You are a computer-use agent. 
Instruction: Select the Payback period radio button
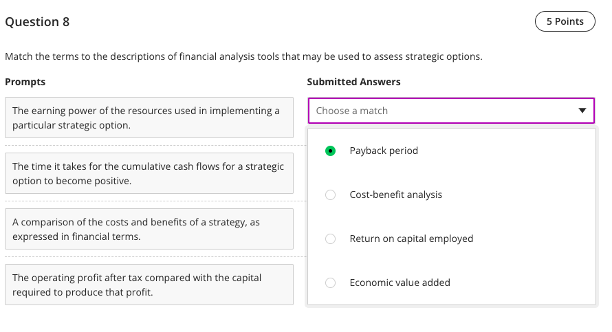pos(330,151)
